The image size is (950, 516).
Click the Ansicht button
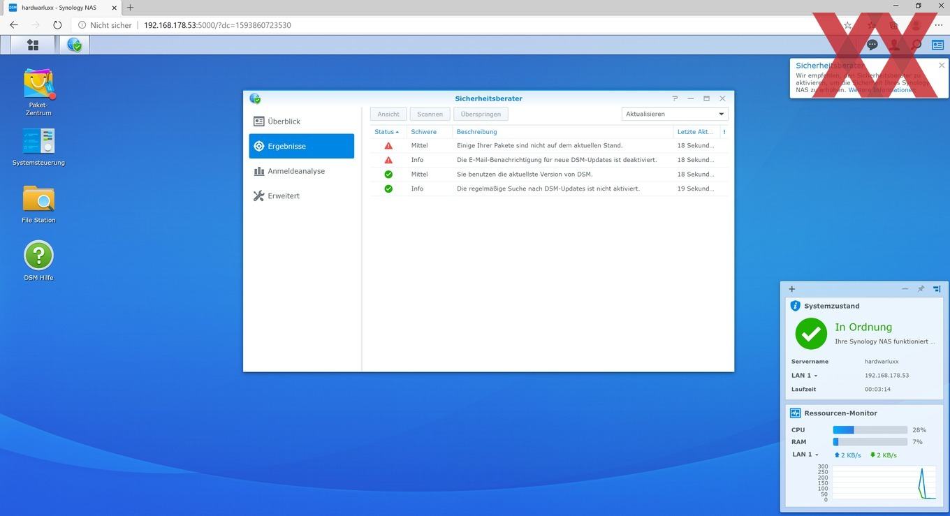pyautogui.click(x=388, y=114)
